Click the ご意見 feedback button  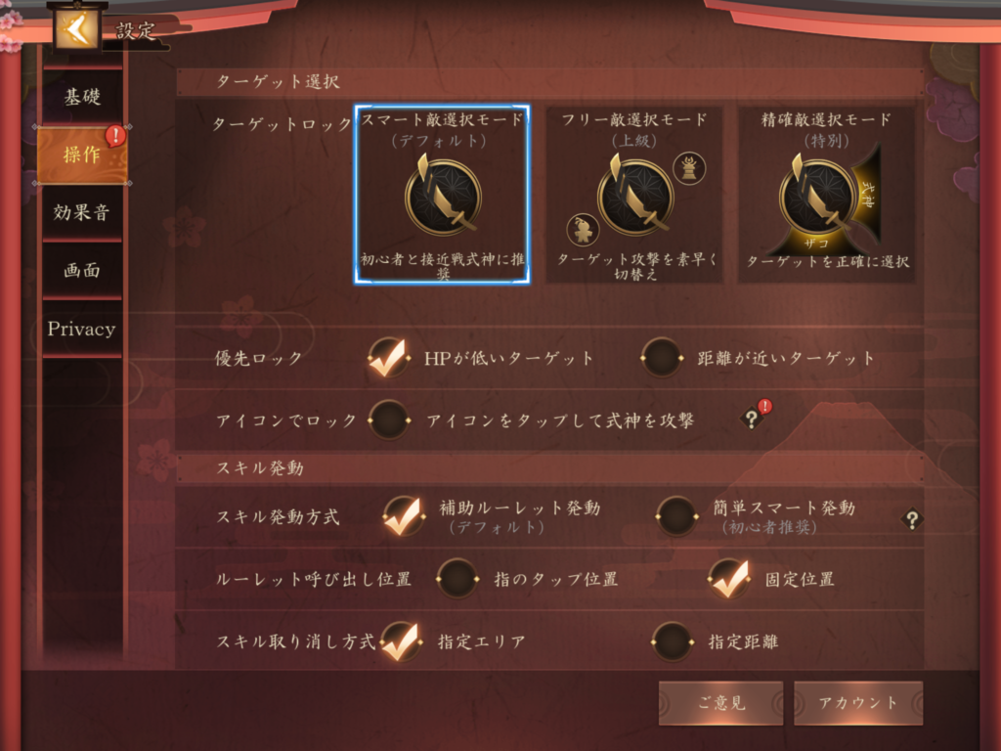pos(720,702)
